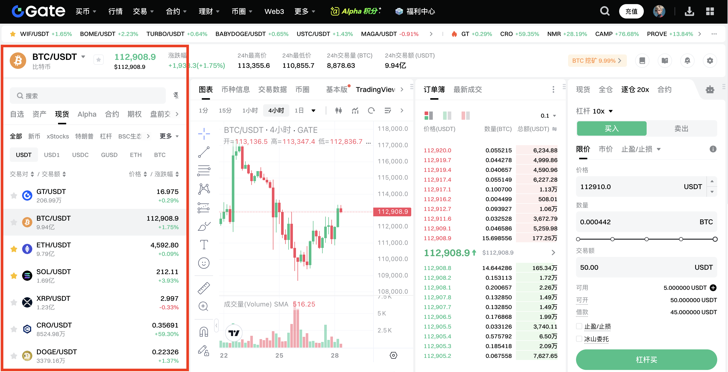Screen dimensions: 728x372
Task: Enable the 止盈/止损 checkbox
Action: (579, 326)
